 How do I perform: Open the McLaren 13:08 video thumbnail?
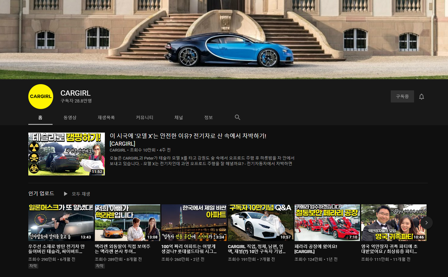click(128, 223)
